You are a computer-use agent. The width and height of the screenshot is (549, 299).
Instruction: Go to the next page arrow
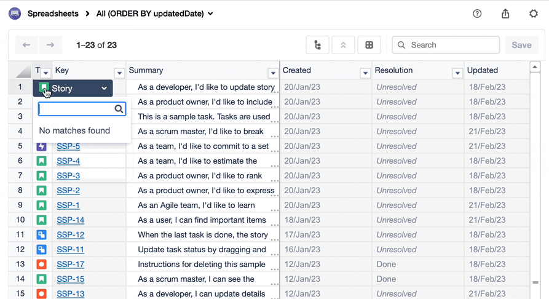[x=50, y=45]
